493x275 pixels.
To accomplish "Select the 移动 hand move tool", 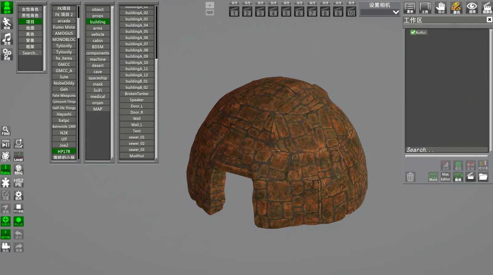I will tap(441, 8).
